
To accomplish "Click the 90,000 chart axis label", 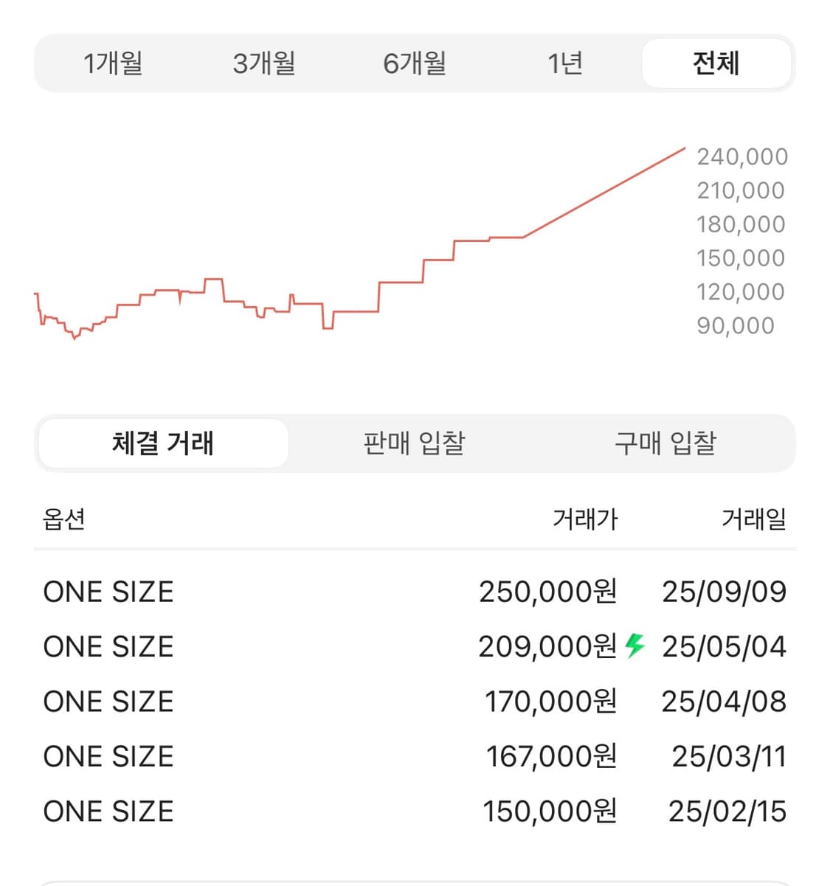I will tap(736, 325).
